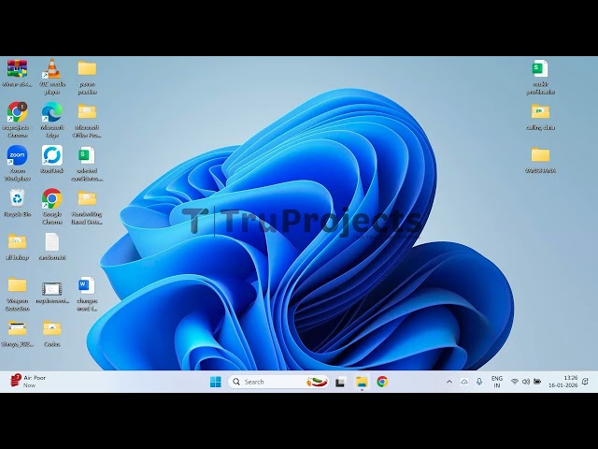
Task: Open File Explorer from the taskbar
Action: tap(362, 382)
